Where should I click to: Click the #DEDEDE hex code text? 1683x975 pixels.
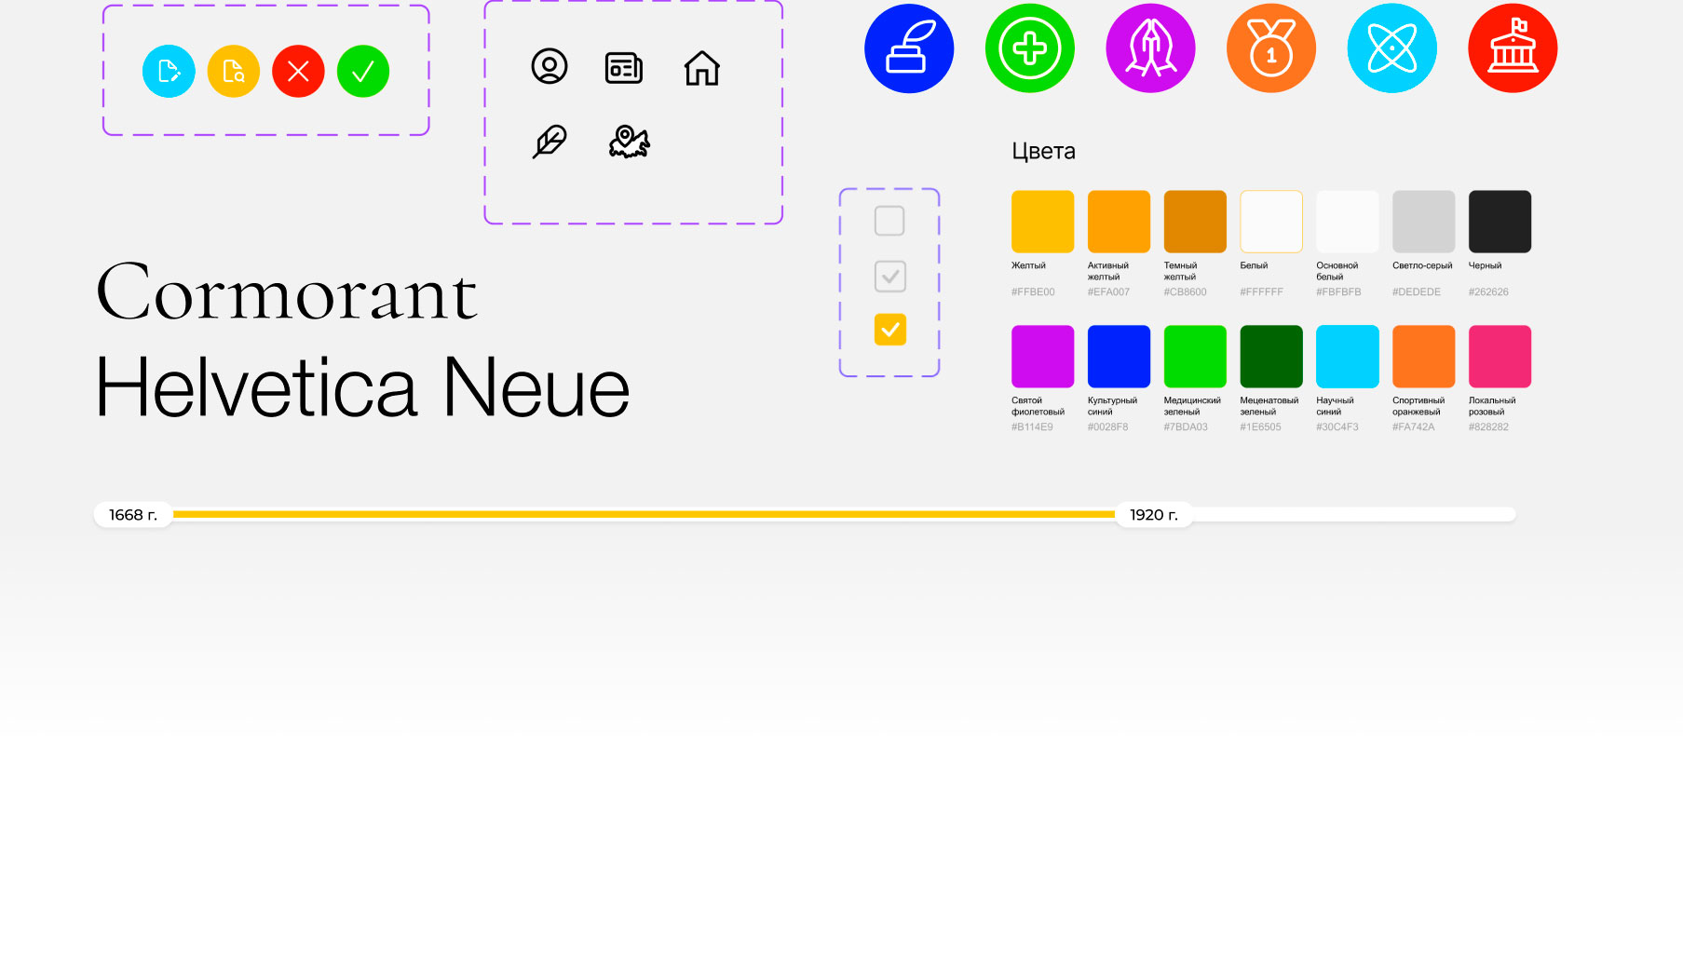coord(1417,292)
